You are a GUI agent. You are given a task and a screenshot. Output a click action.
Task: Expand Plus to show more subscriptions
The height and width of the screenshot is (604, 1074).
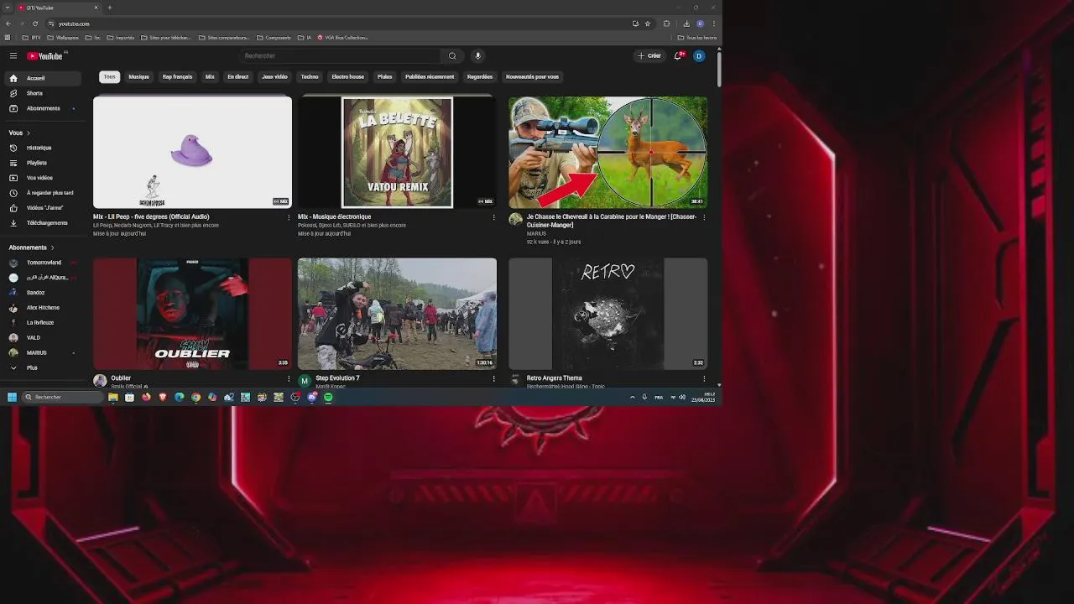tap(44, 367)
